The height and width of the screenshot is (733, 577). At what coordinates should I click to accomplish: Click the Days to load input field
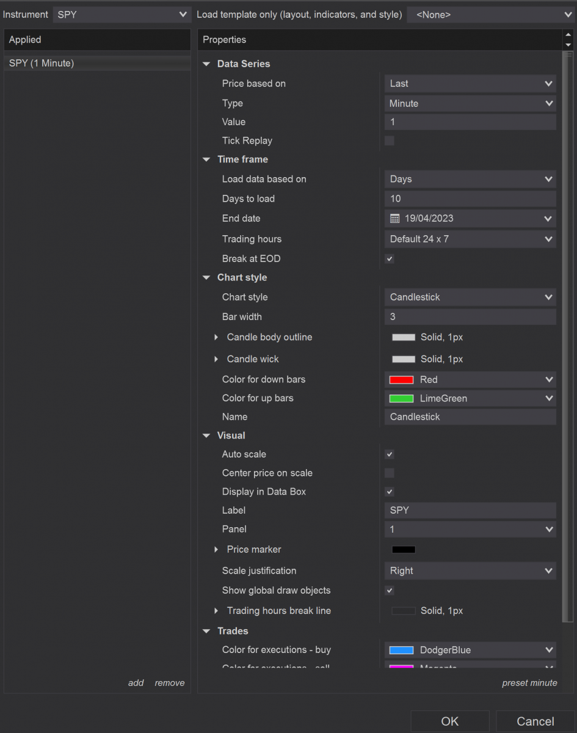[x=470, y=199]
